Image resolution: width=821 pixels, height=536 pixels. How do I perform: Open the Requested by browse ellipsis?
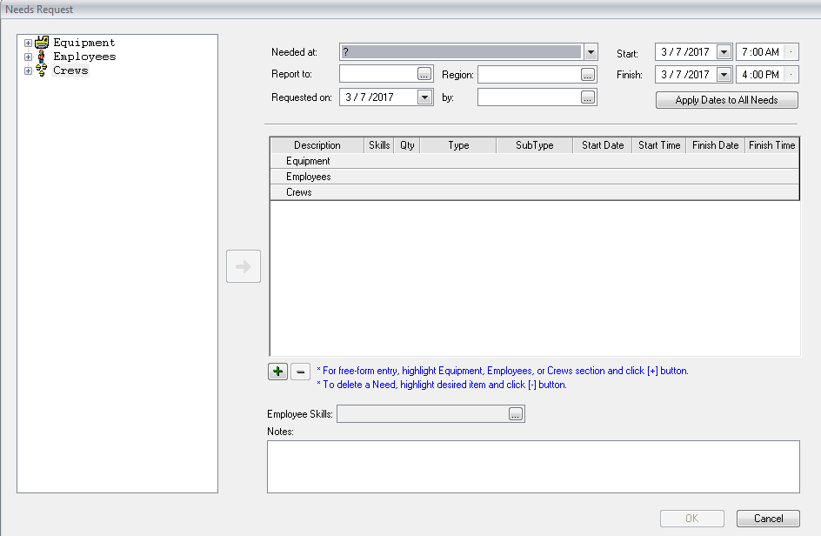588,97
